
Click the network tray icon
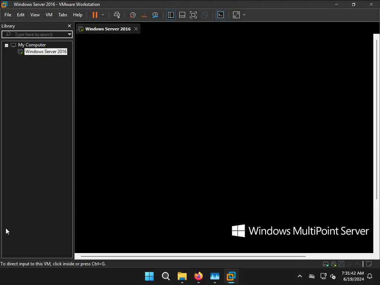click(x=323, y=276)
